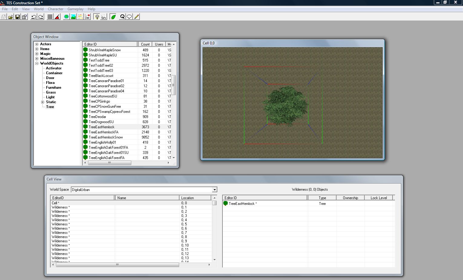Open the Gameplay menu
Image resolution: width=463 pixels, height=280 pixels.
75,9
